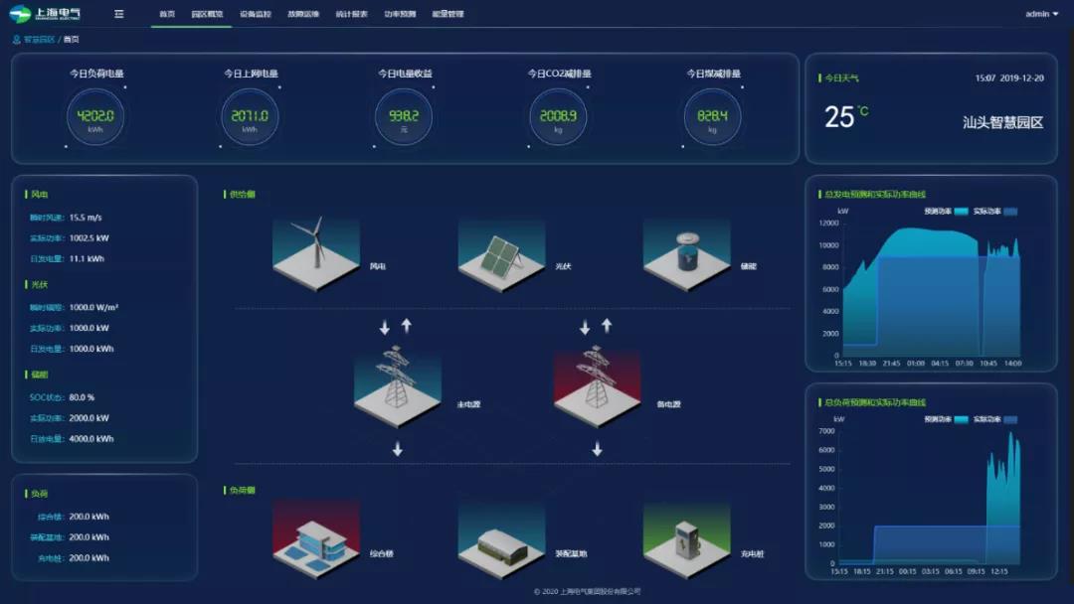The height and width of the screenshot is (604, 1074).
Task: Select the backup power 备电源 pylon icon
Action: 598,387
